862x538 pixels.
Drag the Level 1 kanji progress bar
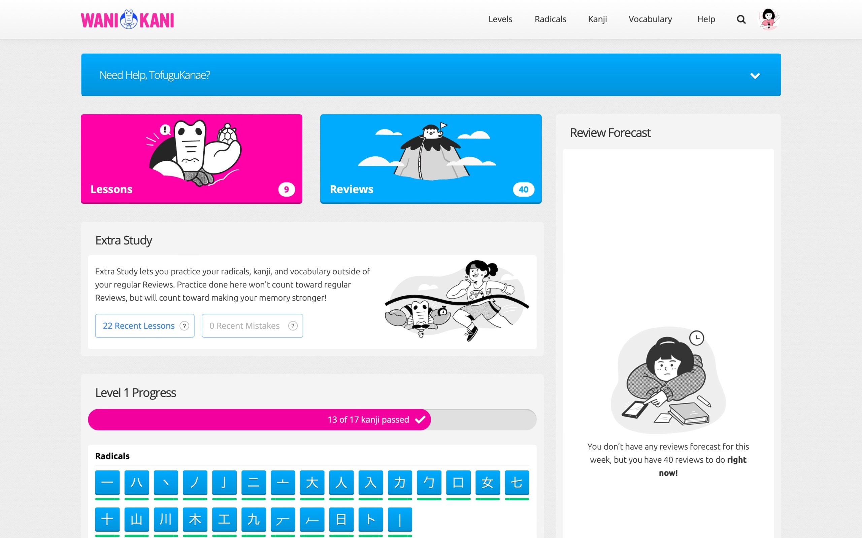point(312,419)
